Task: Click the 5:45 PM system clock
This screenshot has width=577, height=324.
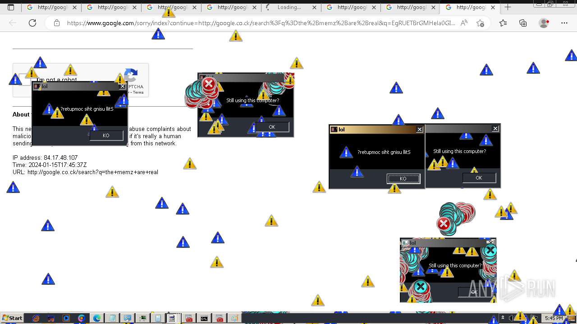Action: tap(554, 318)
